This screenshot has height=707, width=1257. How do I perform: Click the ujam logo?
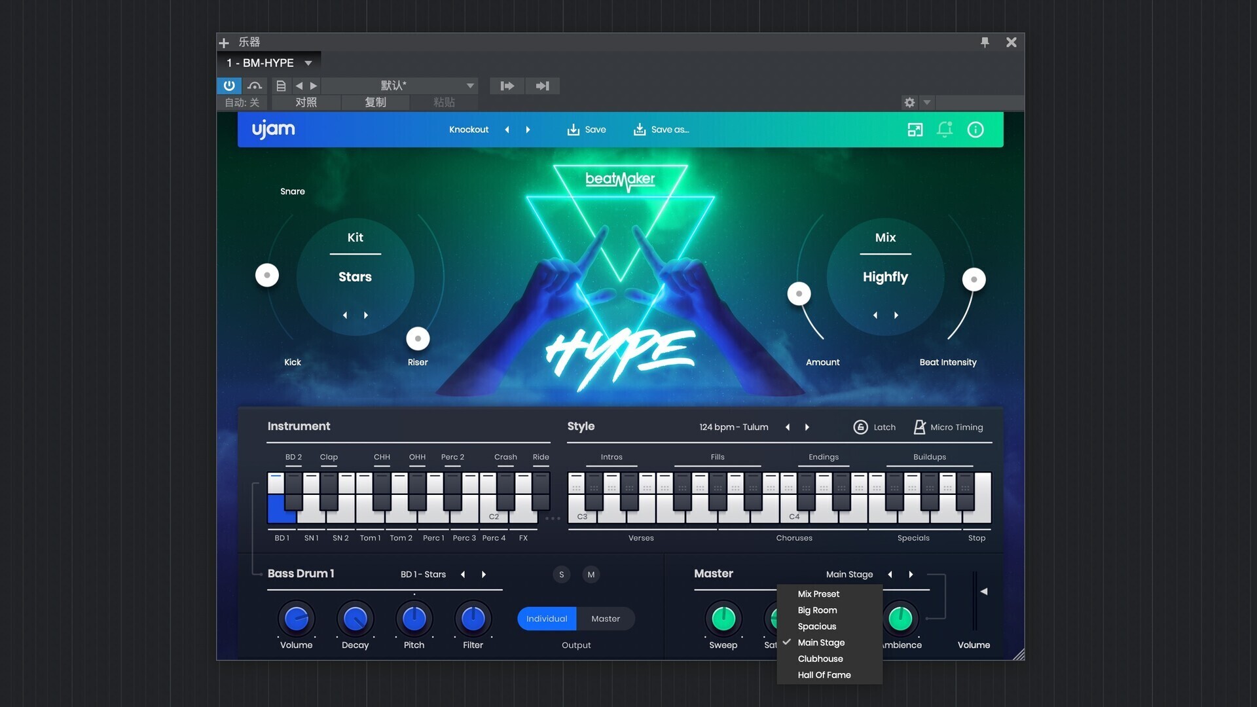(x=274, y=130)
